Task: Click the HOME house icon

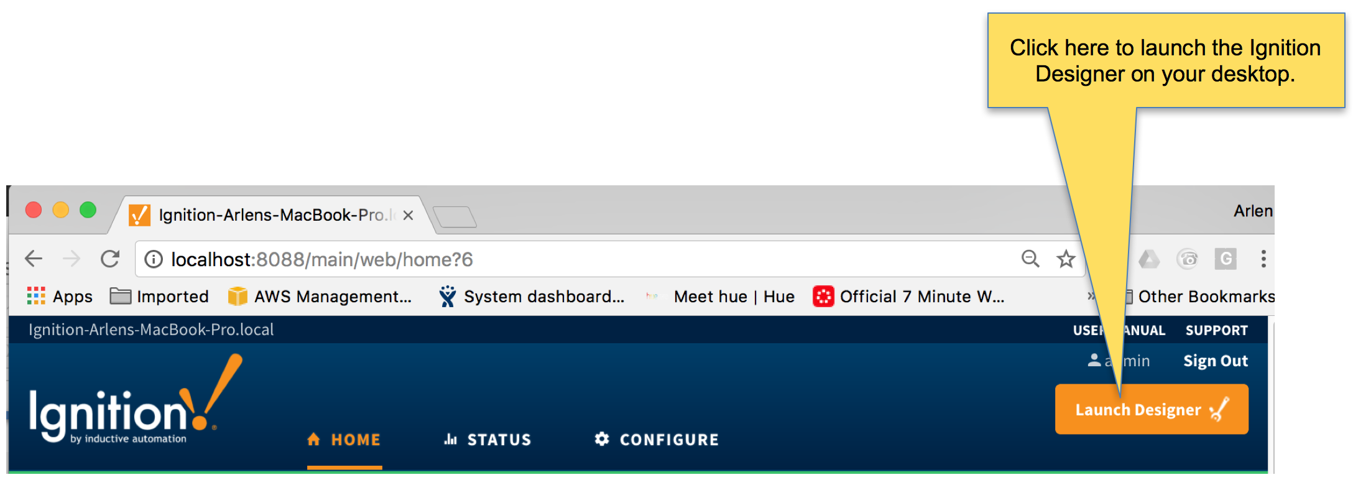Action: [x=314, y=439]
